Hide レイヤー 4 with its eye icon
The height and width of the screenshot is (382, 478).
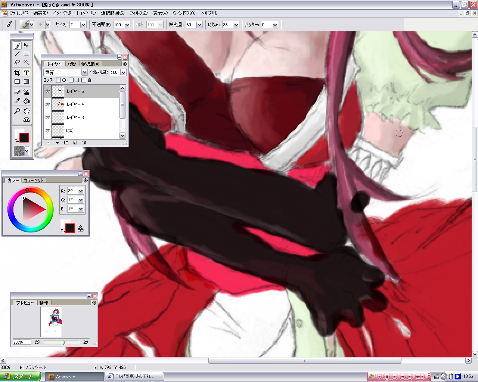point(47,104)
